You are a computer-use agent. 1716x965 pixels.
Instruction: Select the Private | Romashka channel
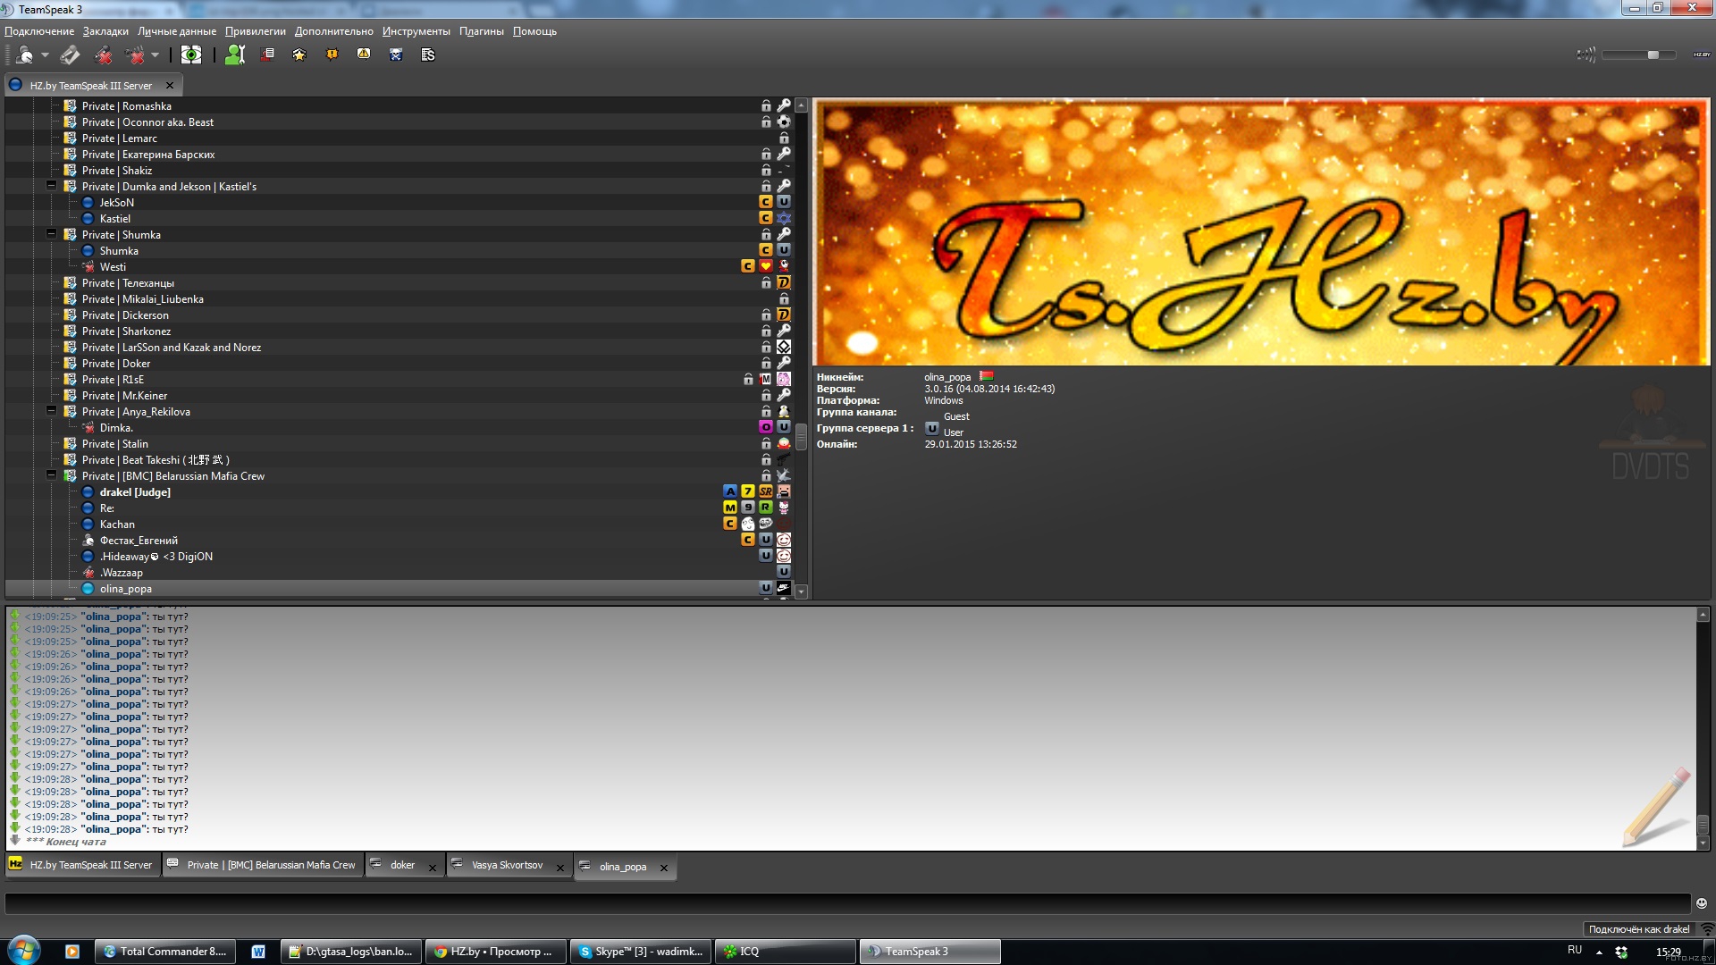(127, 106)
